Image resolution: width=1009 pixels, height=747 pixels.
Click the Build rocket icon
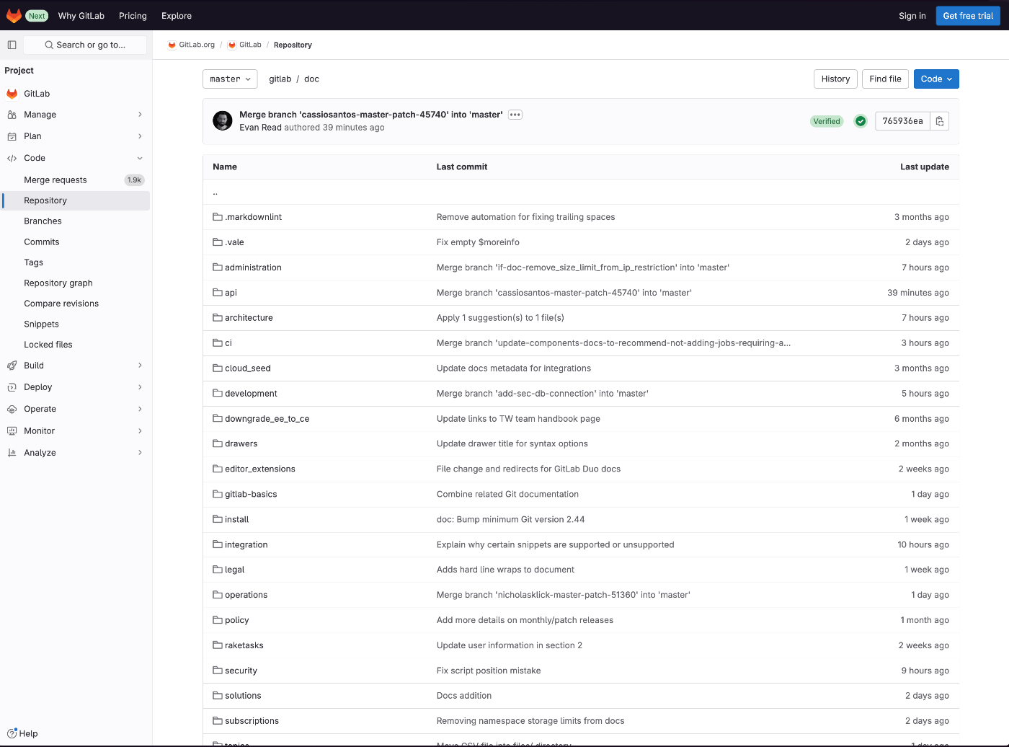pos(12,366)
